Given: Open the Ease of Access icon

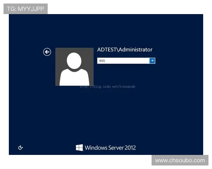Looking at the screenshot, I should click(x=20, y=148).
